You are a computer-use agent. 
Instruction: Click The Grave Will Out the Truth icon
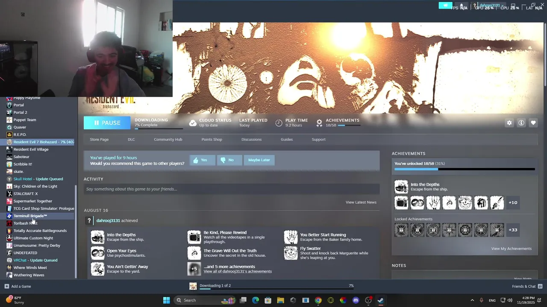(x=194, y=253)
